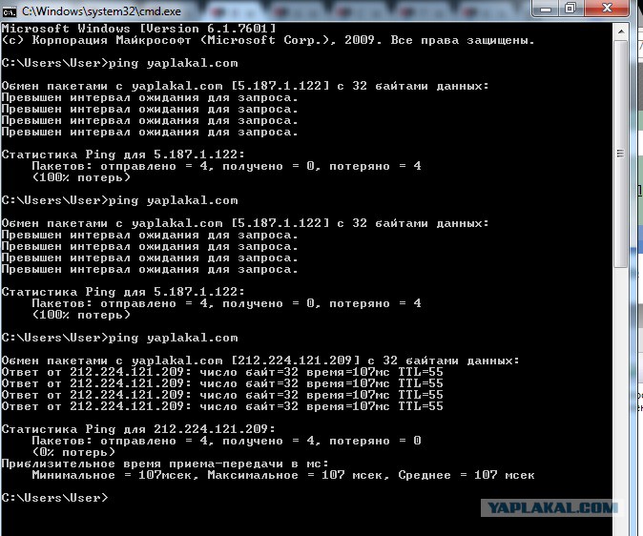This screenshot has width=643, height=536.
Task: Click the title text C:\Windows\system32\cmd.exe
Action: [x=101, y=11]
